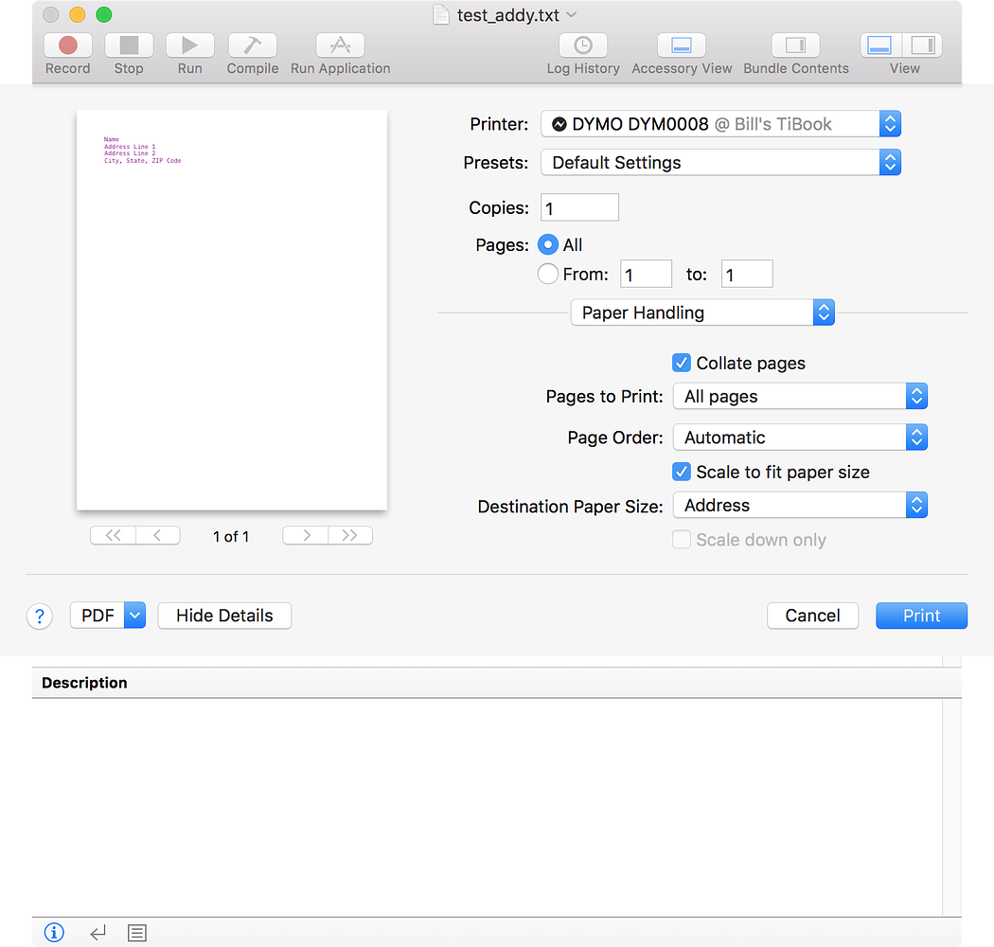
Task: Click the Copies input field
Action: point(579,207)
